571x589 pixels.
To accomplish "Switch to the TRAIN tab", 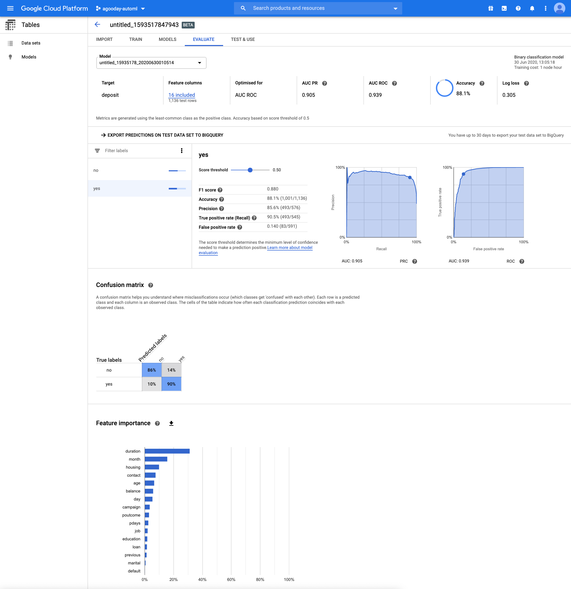I will point(136,39).
